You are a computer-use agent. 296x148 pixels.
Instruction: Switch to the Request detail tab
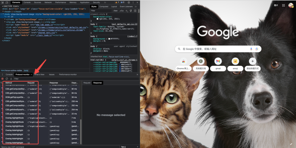click(87, 83)
